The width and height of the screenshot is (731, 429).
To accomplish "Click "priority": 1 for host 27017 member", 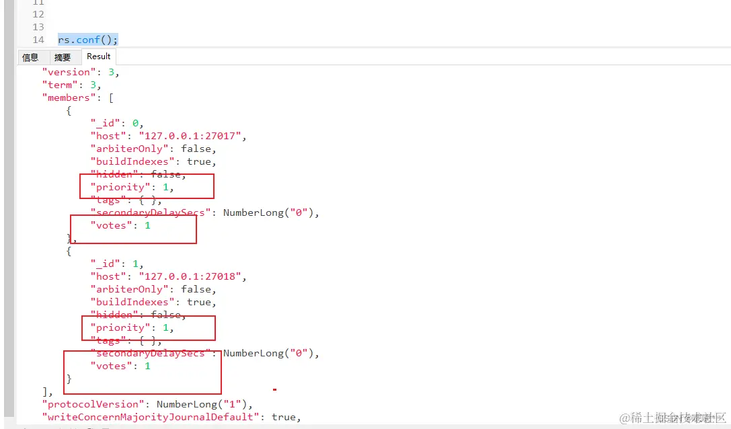I will click(x=132, y=187).
